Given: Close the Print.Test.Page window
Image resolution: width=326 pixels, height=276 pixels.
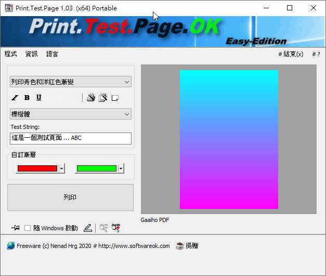Looking at the screenshot, I should 314,8.
